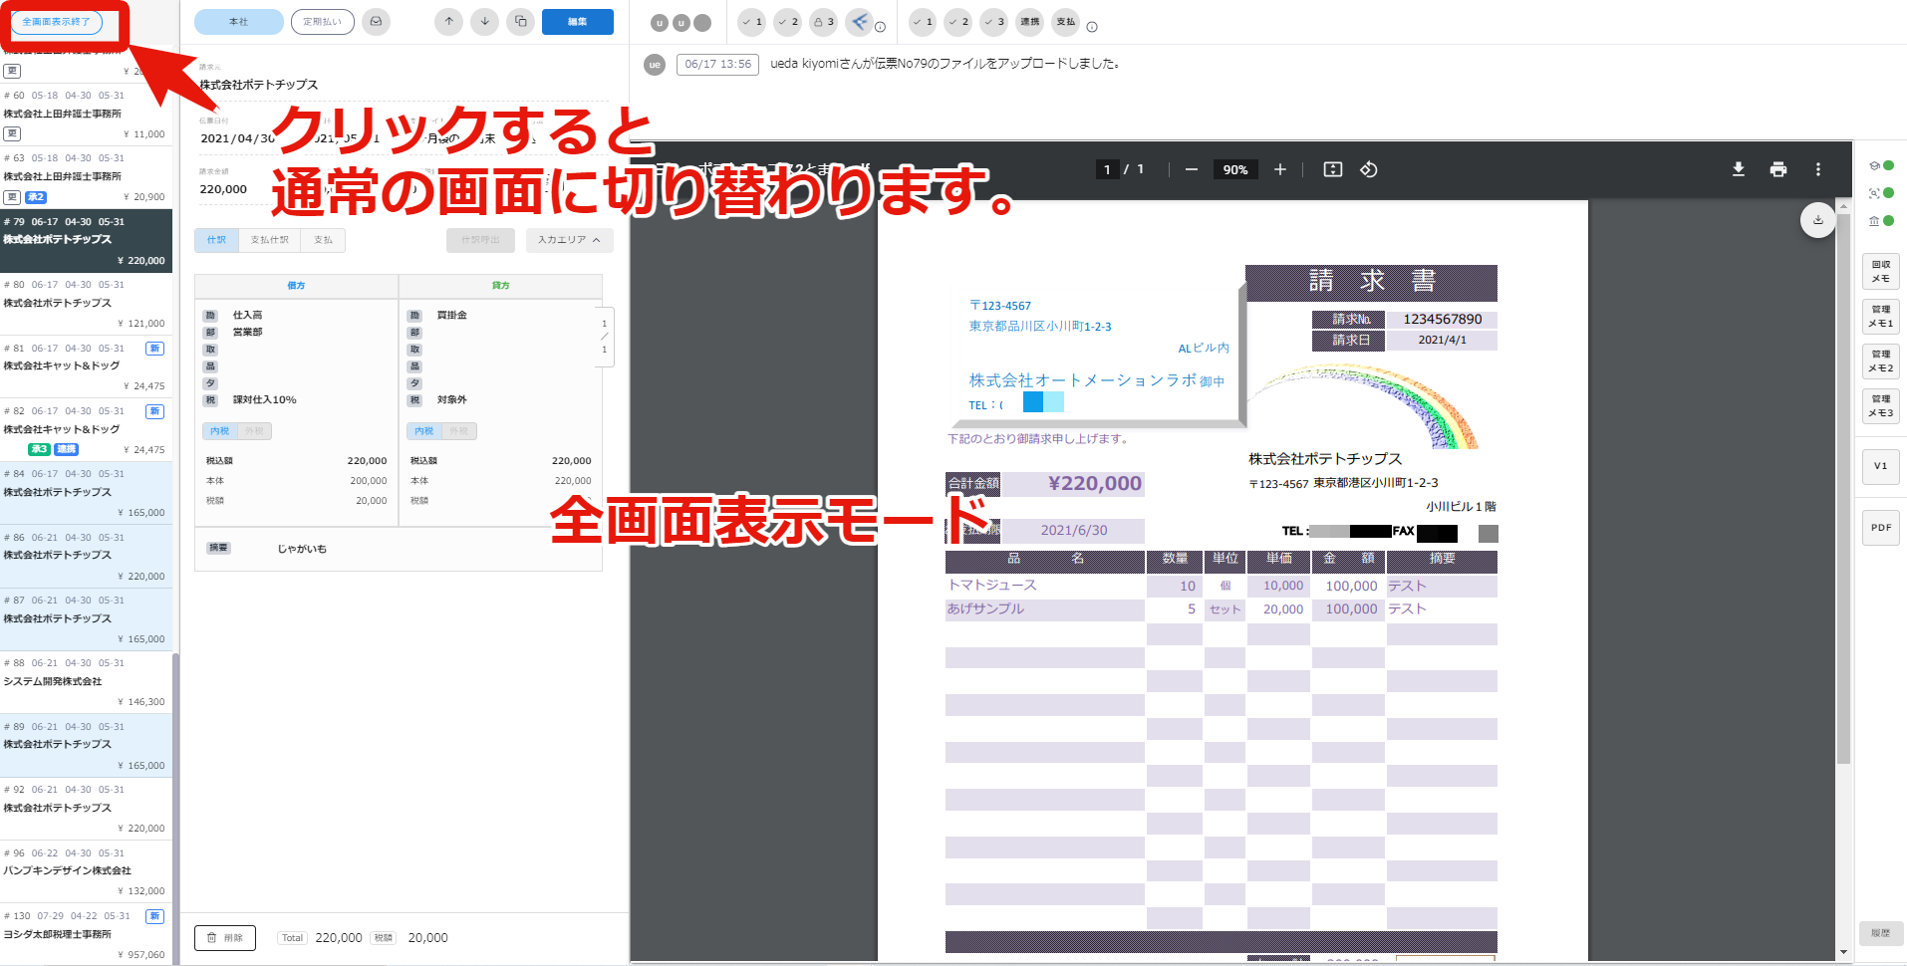
Task: Move to previous slip with up arrow
Action: pos(449,21)
